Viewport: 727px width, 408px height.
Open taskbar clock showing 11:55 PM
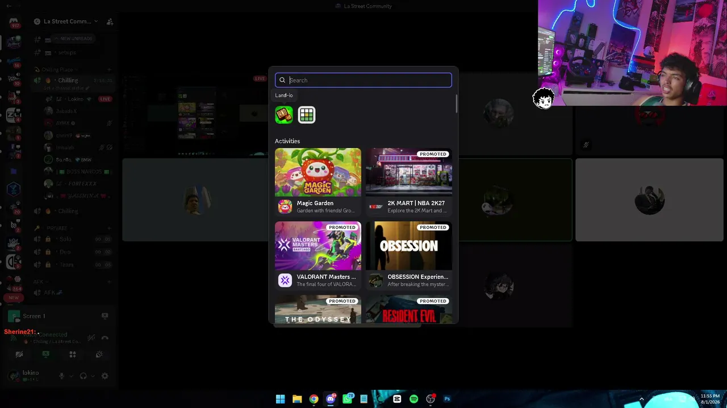(710, 399)
